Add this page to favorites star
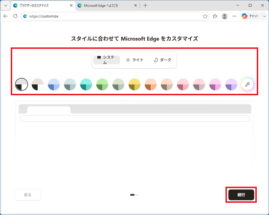Viewport: 269px width, 215px height. (x=205, y=16)
